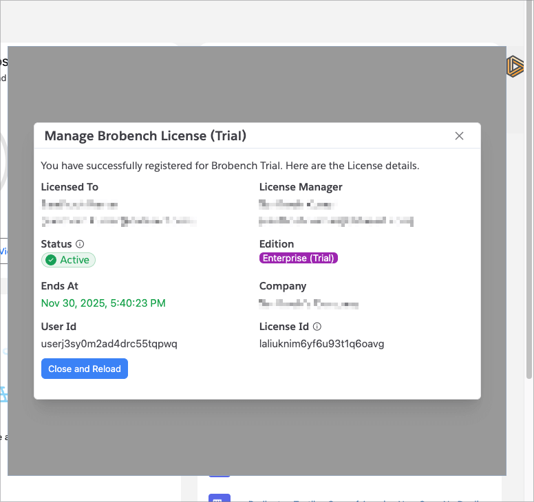
Task: Select the Ends At date Nov 30, 2025
Action: tap(103, 303)
